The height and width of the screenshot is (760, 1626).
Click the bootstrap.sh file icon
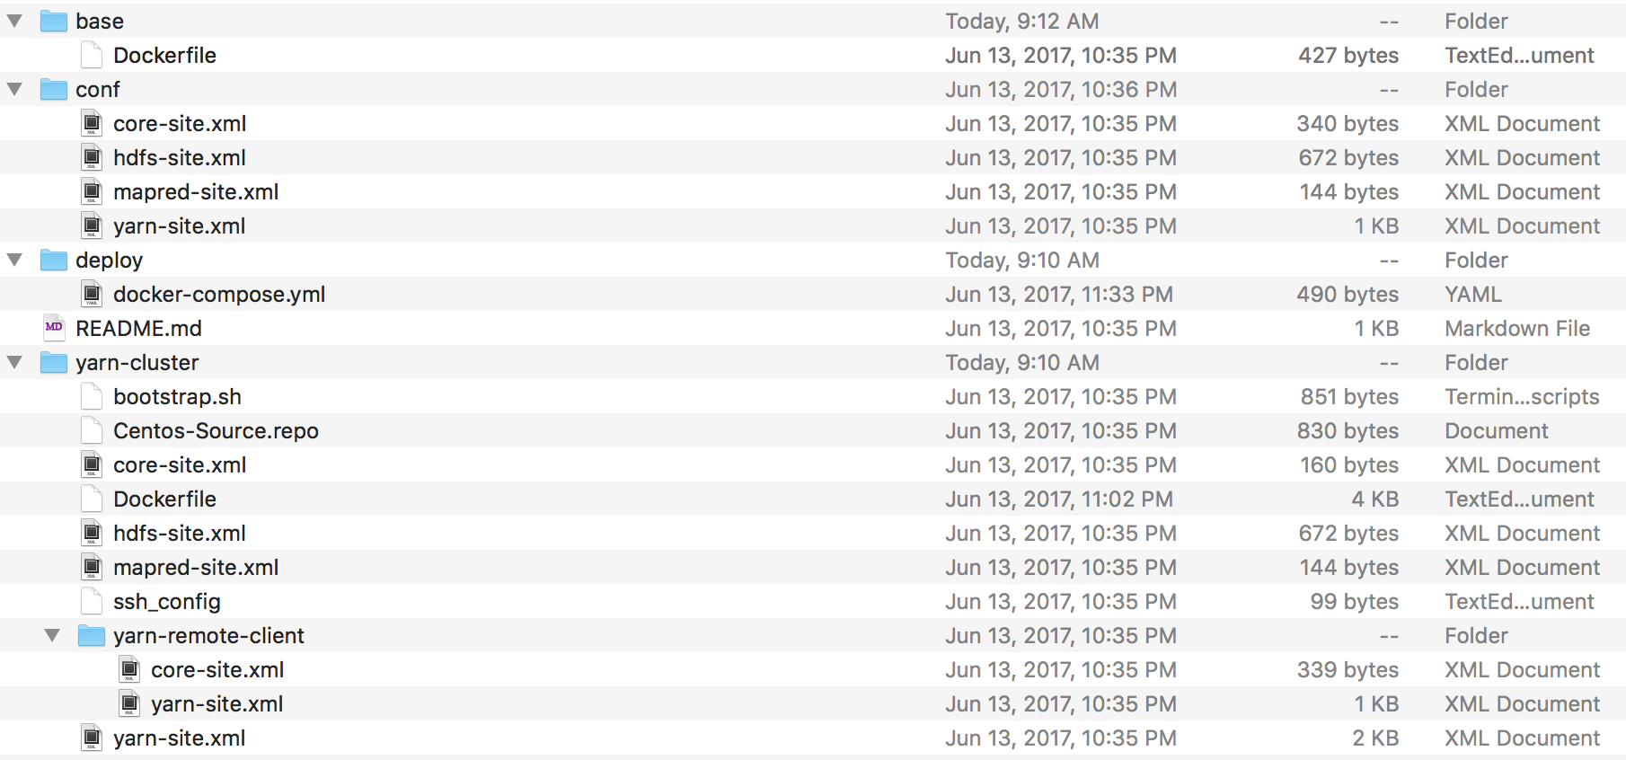pos(92,396)
